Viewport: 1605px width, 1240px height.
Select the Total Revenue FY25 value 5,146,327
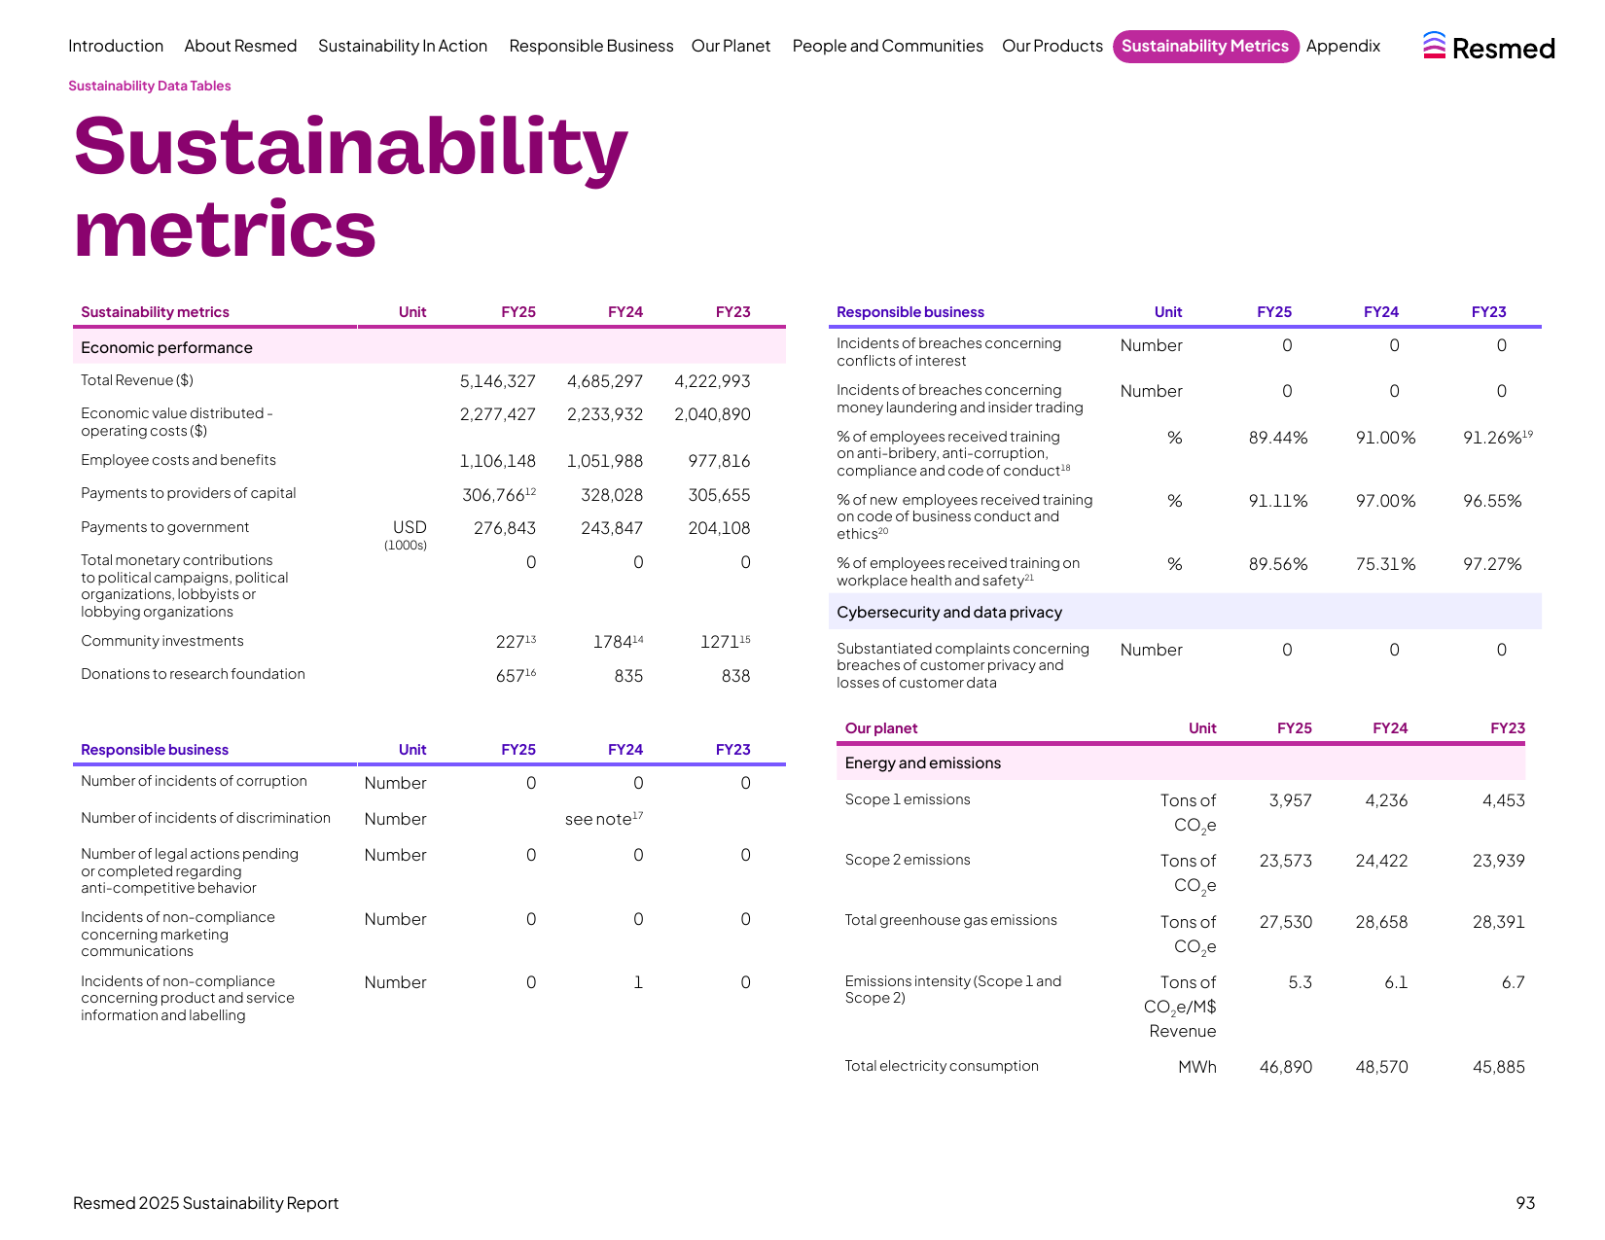(498, 381)
